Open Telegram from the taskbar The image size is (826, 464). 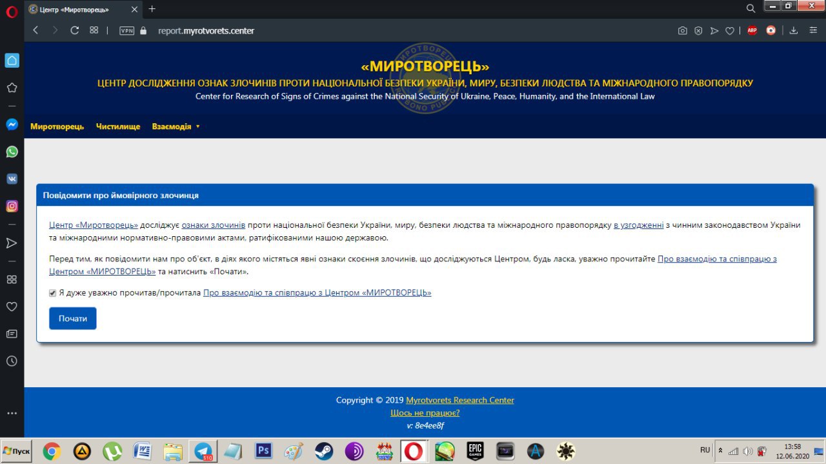203,450
